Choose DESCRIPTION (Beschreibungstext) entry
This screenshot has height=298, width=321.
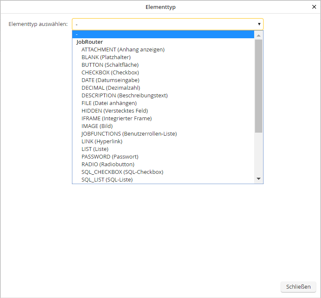point(124,95)
